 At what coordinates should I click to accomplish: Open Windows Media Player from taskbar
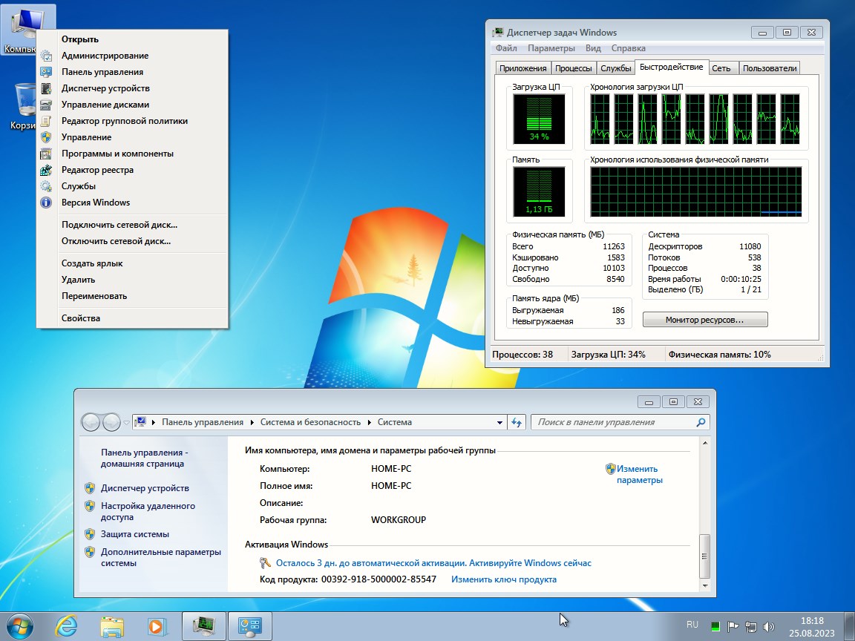pyautogui.click(x=157, y=626)
